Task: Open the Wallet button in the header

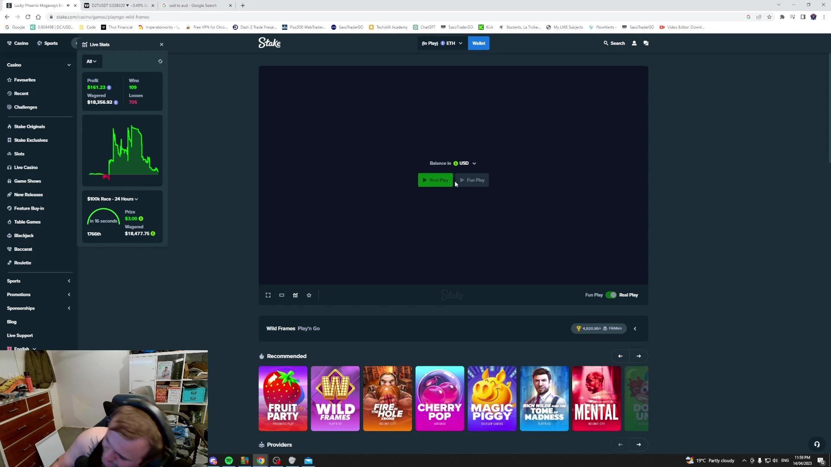Action: point(478,43)
